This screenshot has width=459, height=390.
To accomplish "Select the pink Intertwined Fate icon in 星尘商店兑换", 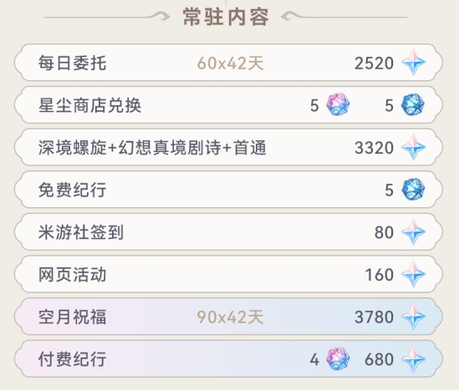I will (338, 104).
